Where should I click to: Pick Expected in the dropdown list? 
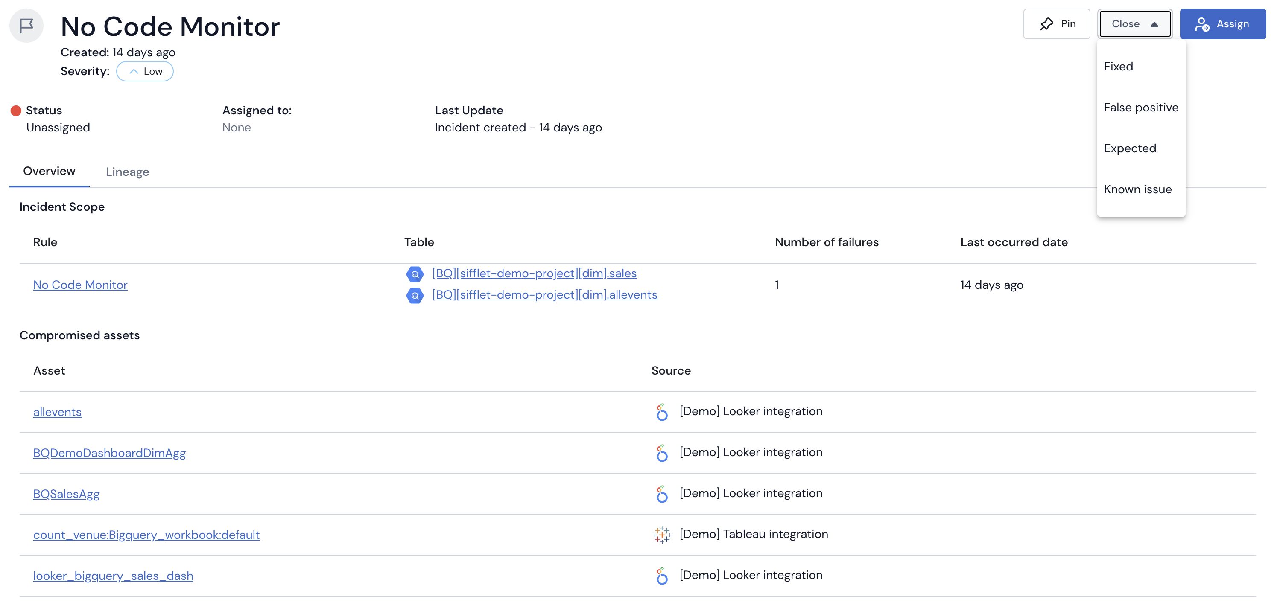point(1129,148)
